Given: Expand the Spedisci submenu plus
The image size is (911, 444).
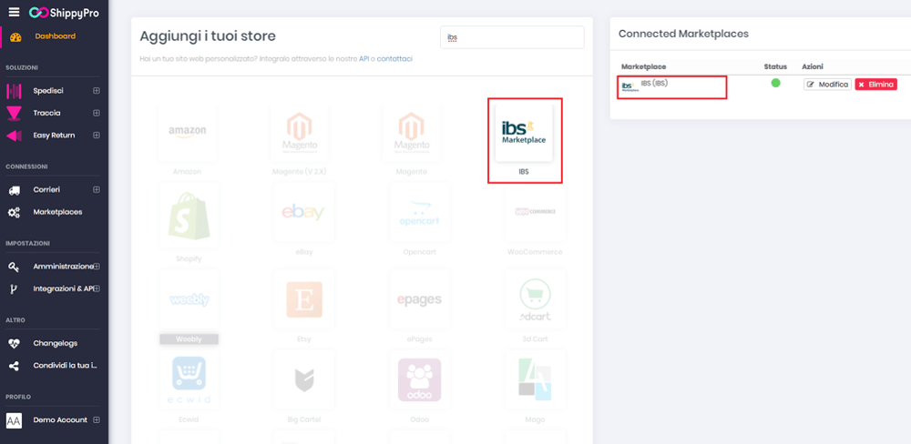Looking at the screenshot, I should (97, 91).
